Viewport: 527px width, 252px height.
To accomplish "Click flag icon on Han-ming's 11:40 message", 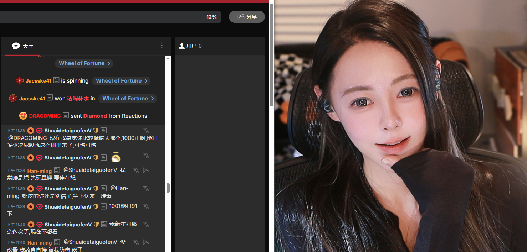I will 146,242.
